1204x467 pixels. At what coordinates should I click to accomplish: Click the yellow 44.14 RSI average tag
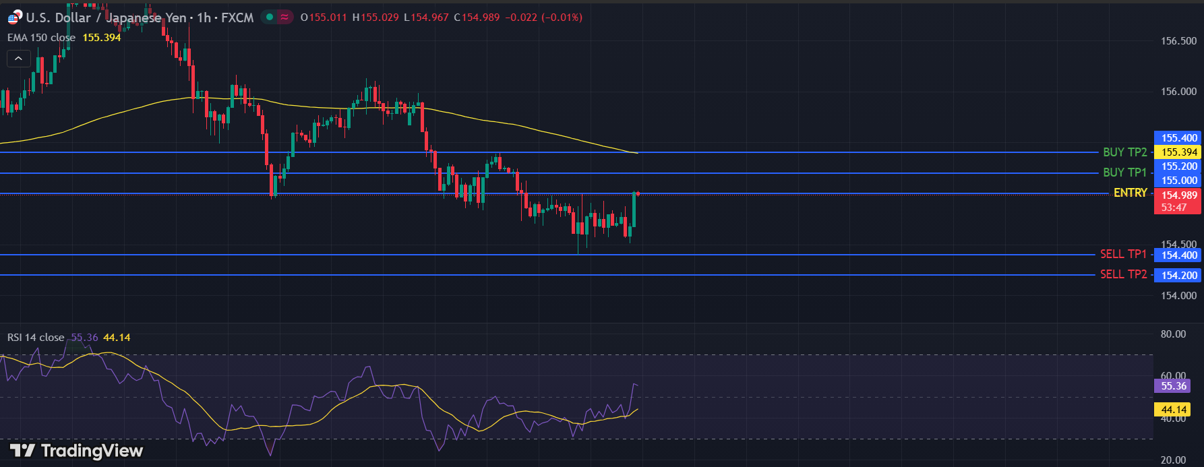pos(1174,410)
